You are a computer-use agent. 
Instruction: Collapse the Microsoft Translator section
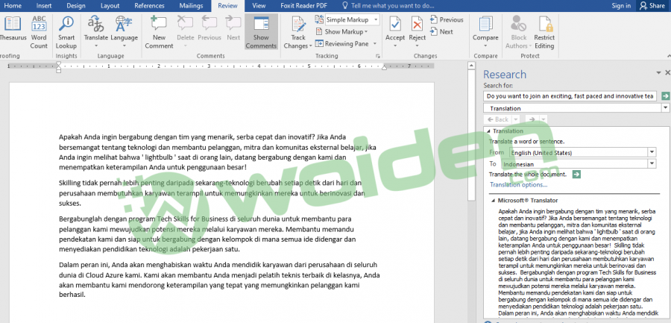494,201
